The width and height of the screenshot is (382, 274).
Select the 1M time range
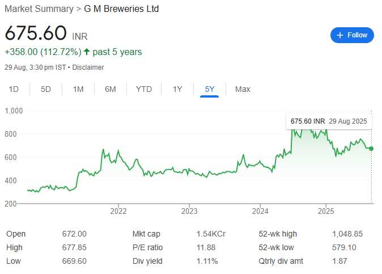point(78,89)
